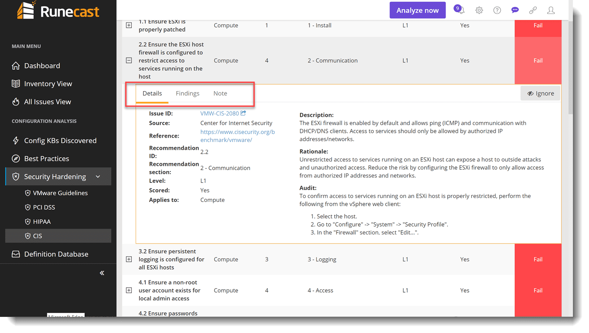589x333 pixels.
Task: Click audit step '1. Select the host.'
Action: pos(334,216)
